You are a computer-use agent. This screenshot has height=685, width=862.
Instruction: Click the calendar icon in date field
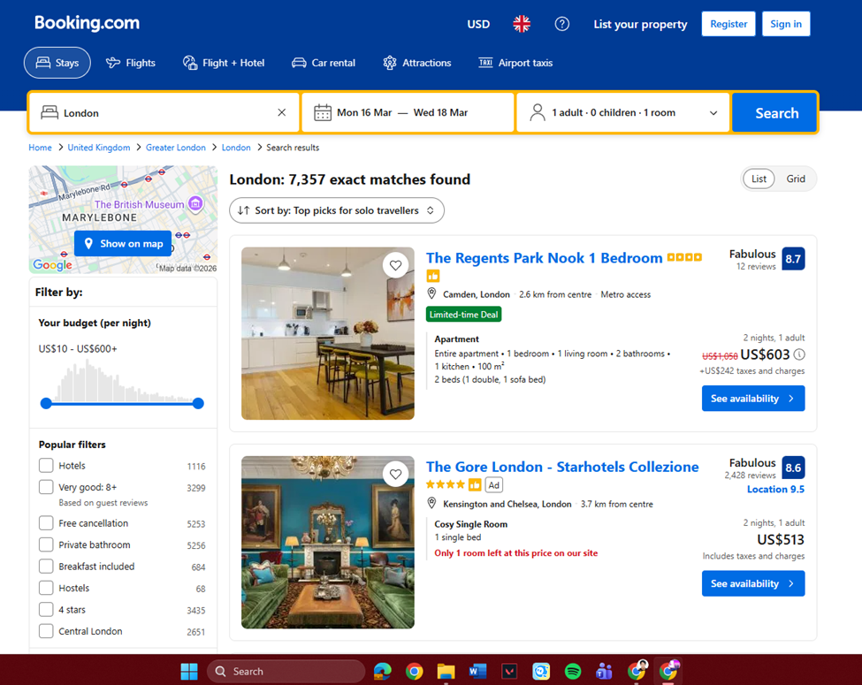pyautogui.click(x=322, y=113)
